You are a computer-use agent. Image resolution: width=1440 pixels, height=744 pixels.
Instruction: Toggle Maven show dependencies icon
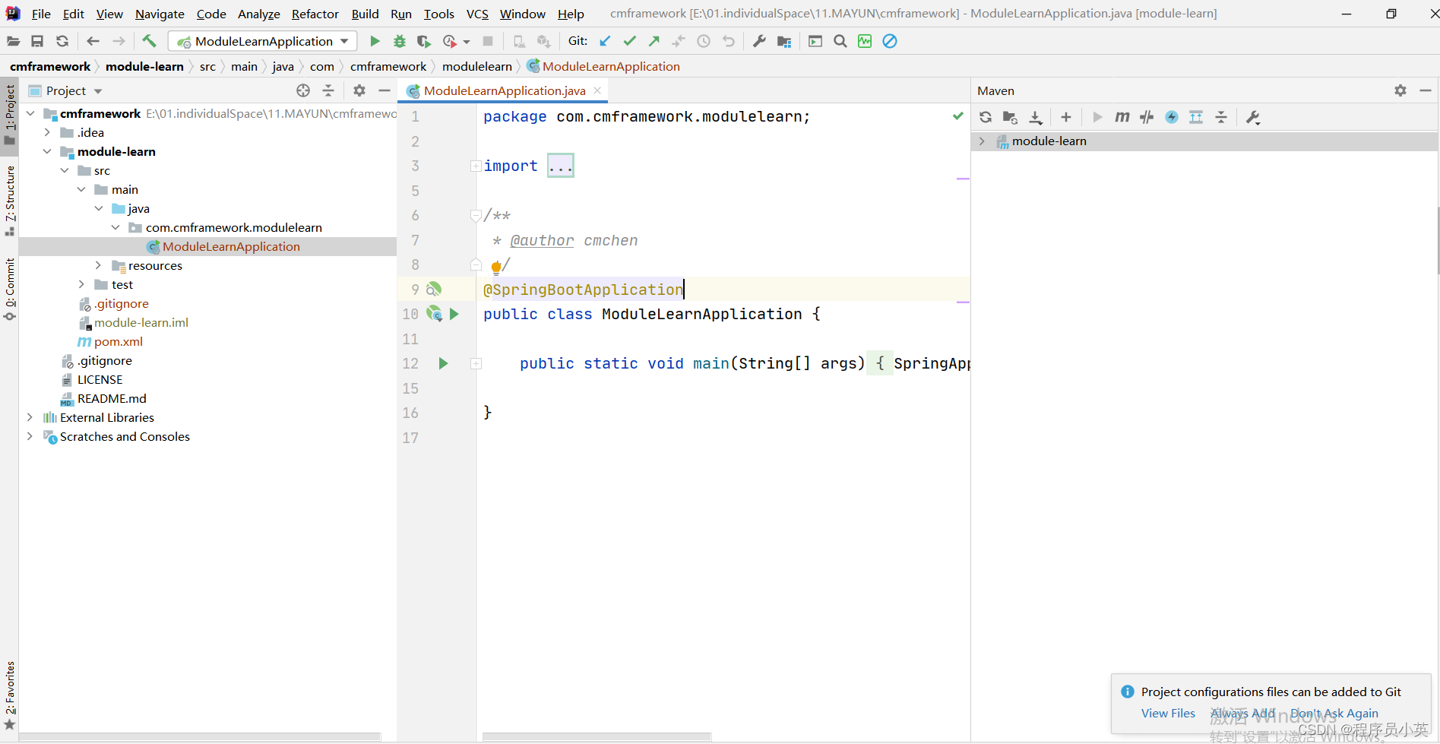pos(1196,117)
